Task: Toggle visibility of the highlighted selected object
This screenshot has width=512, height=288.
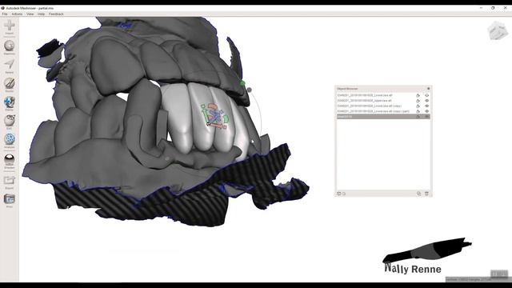Action: click(426, 116)
